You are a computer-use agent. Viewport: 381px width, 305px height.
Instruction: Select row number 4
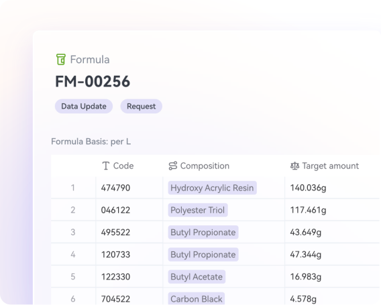73,255
